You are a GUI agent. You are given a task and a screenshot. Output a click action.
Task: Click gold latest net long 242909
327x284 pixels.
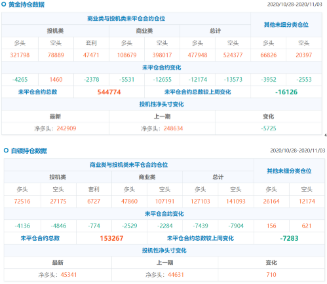tap(66, 128)
